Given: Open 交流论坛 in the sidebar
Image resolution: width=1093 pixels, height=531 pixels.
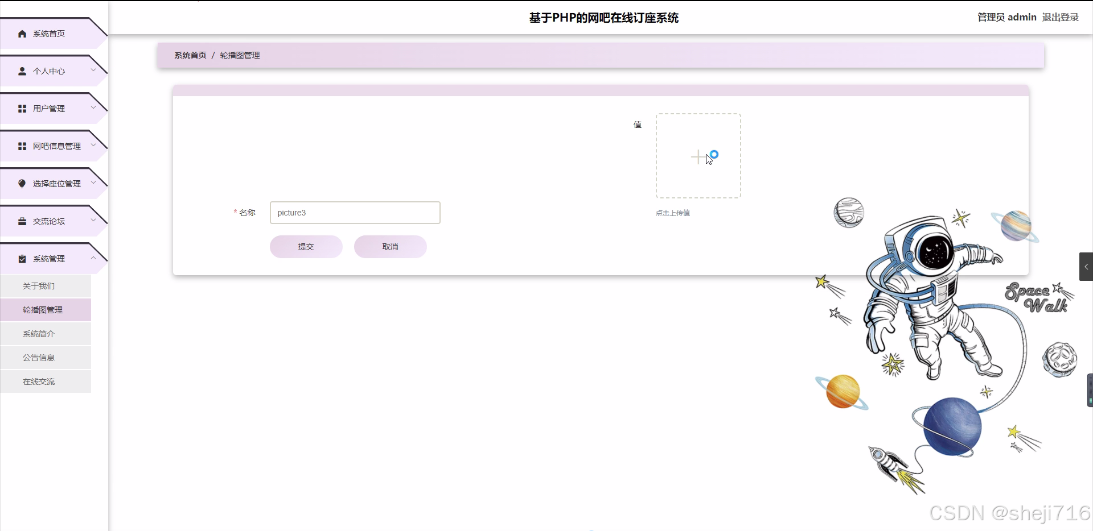Looking at the screenshot, I should (49, 221).
